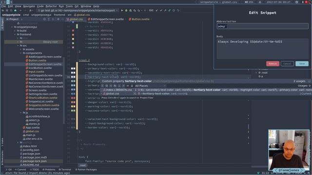Open usages in Find tool window
This screenshot has height=175, width=312.
tap(309, 81)
